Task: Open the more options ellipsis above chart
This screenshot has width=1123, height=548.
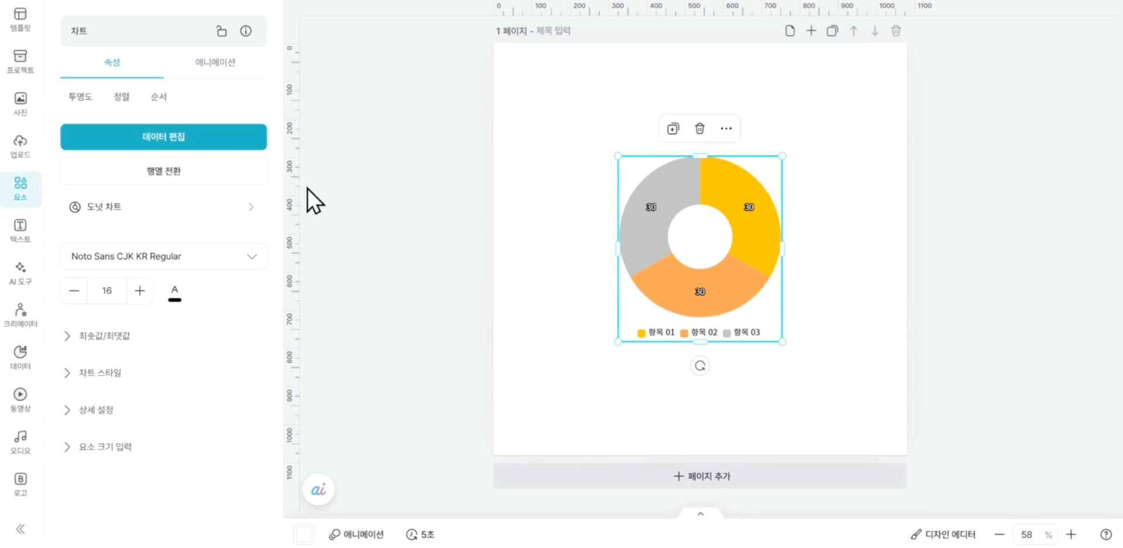Action: [x=726, y=129]
